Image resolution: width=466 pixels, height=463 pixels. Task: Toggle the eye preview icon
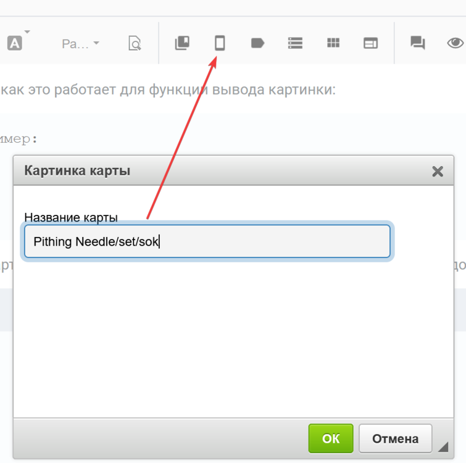(x=455, y=43)
